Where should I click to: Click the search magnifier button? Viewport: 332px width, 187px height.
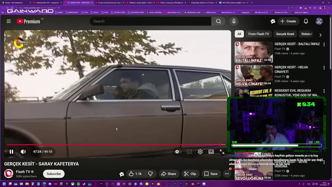tap(218, 21)
